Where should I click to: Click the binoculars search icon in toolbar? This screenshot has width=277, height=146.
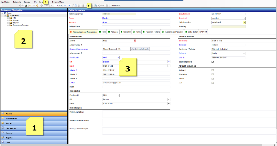pyautogui.click(x=23, y=6)
